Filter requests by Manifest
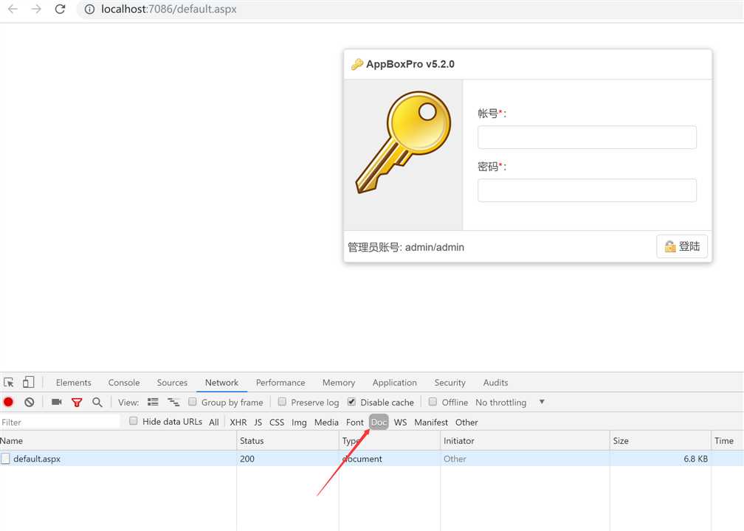The image size is (744, 531). click(x=431, y=422)
